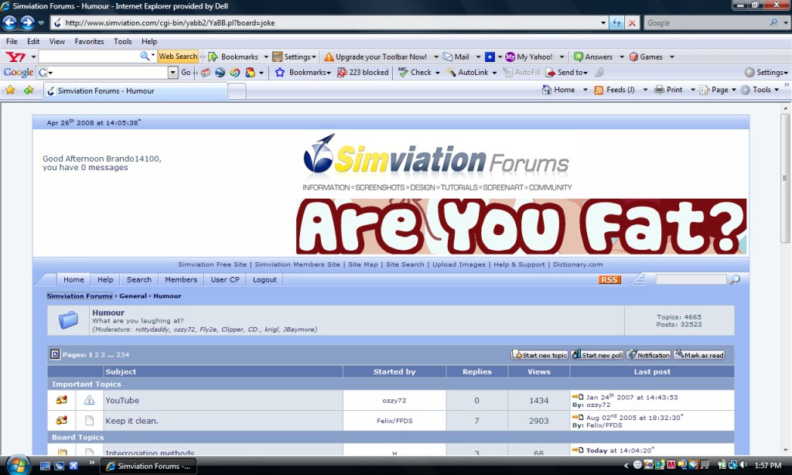
Task: Open the File menu
Action: [12, 42]
